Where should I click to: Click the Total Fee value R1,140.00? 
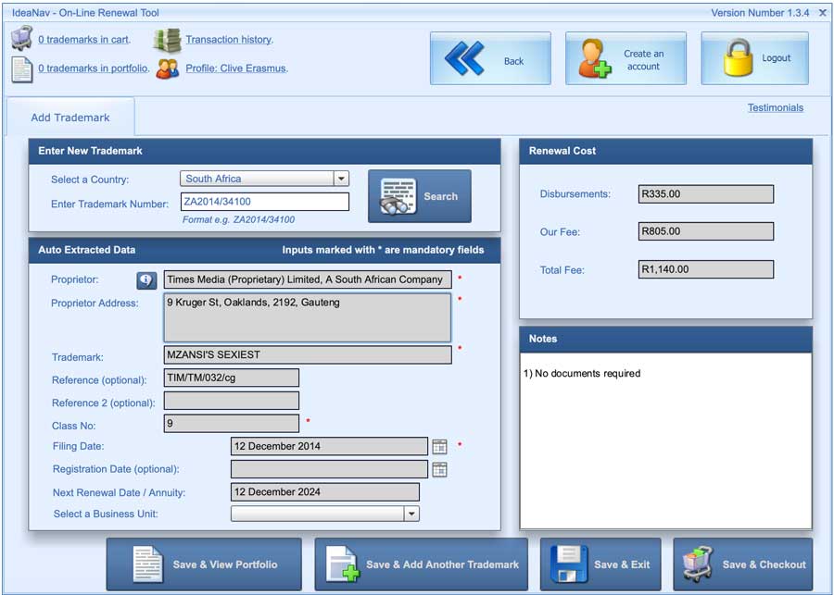click(706, 269)
